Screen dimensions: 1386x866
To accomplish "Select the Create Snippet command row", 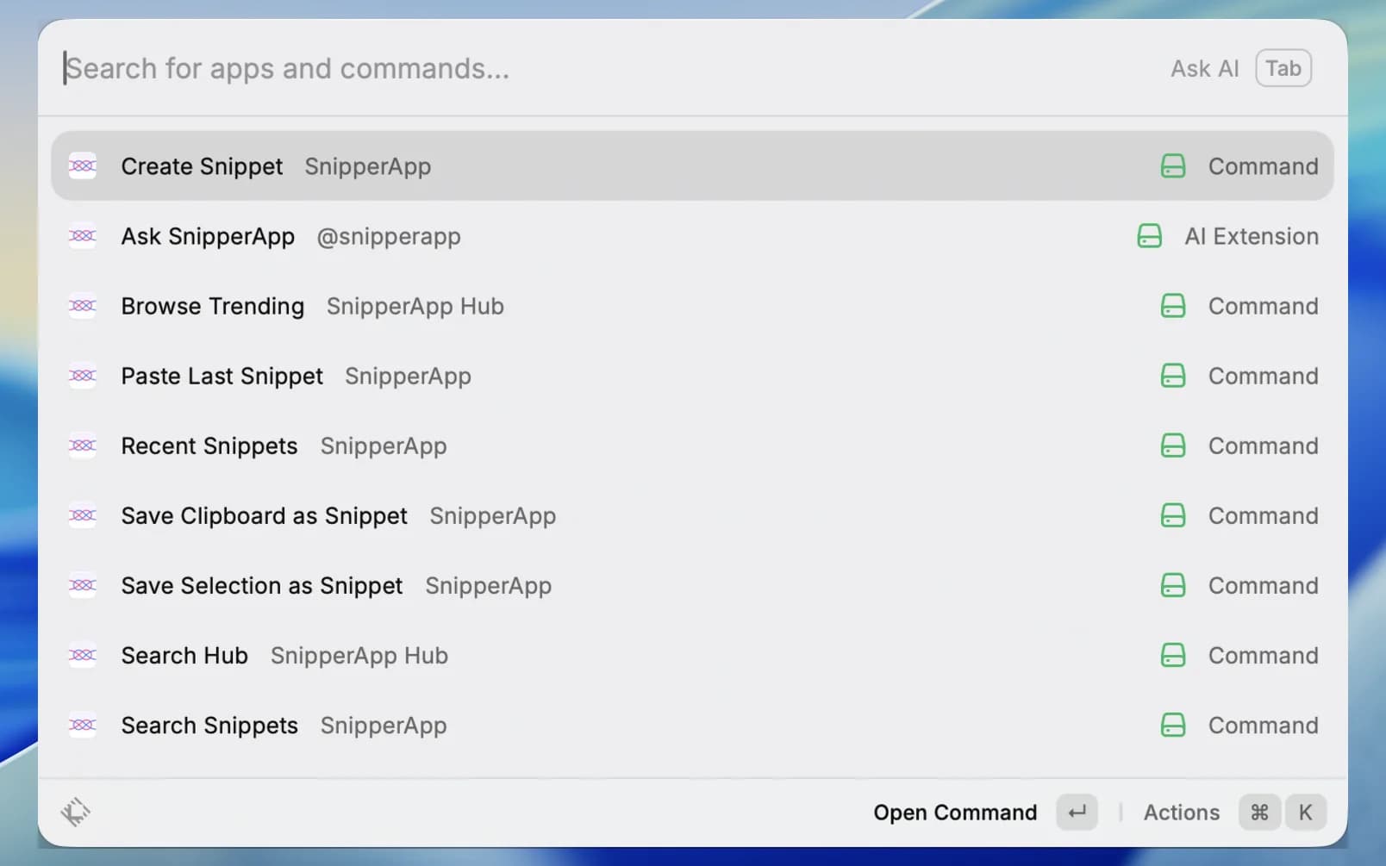I will [x=692, y=166].
